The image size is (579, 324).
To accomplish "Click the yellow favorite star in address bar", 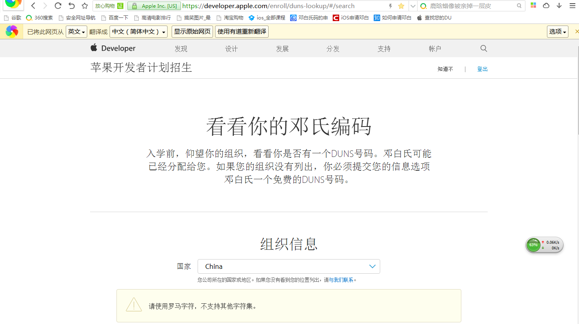I will click(401, 6).
